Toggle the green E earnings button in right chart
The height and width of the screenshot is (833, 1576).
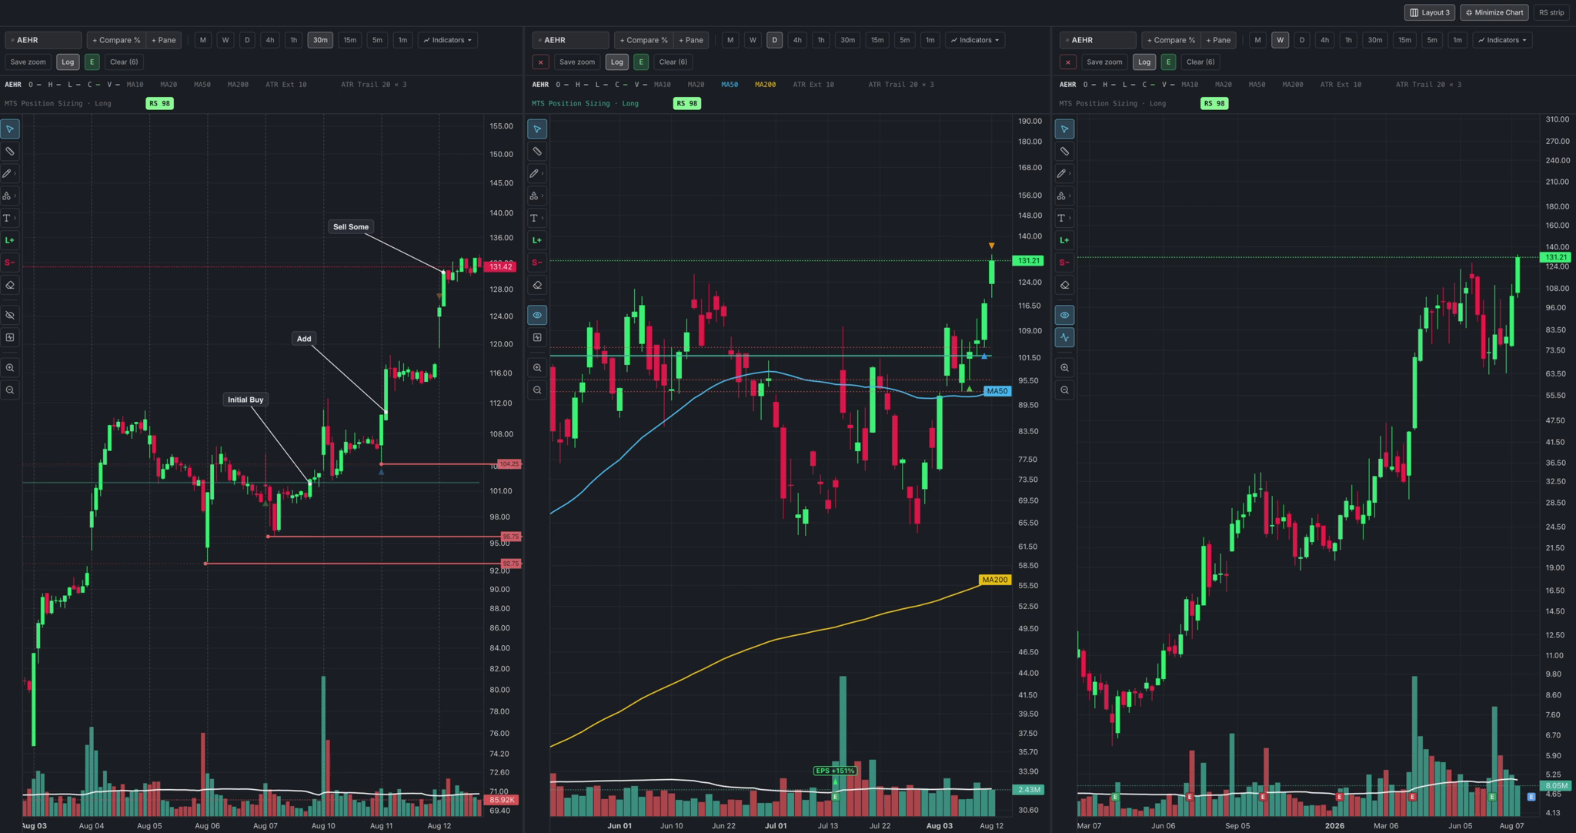point(1168,62)
